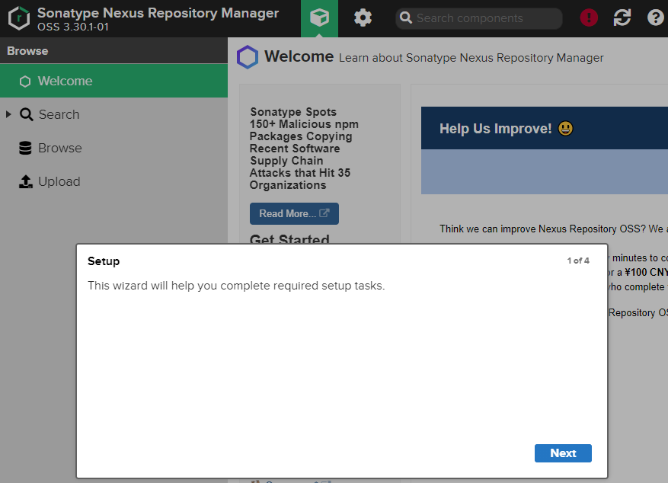Open the Help question mark icon
Screen dimensions: 668x483
[x=655, y=18]
